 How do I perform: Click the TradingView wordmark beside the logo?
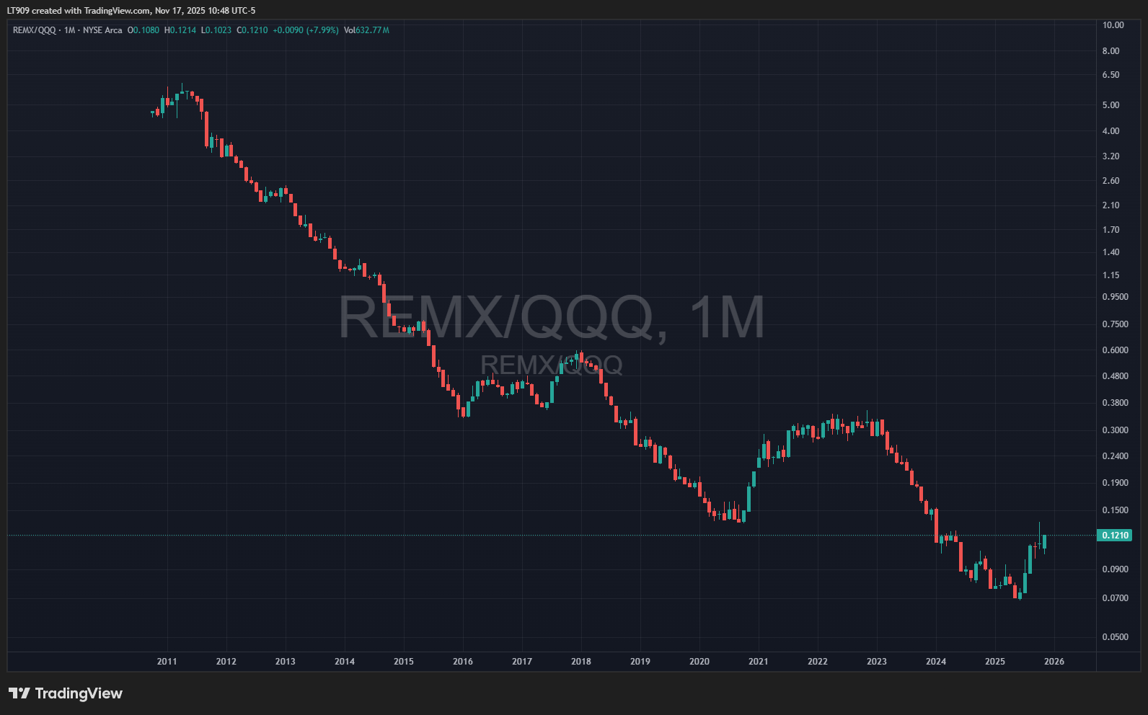[79, 693]
